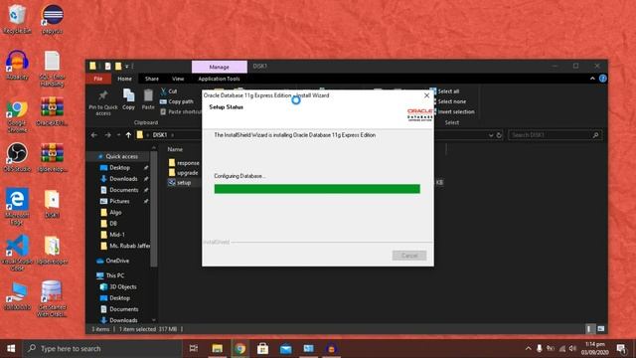Select the DISK1 folder icon on the desktop

point(52,204)
